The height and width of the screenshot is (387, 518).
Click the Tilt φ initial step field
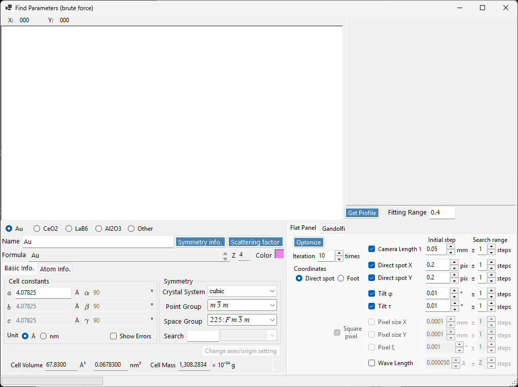tap(438, 294)
